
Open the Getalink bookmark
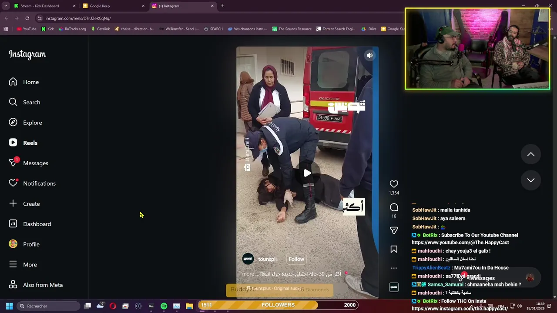click(100, 29)
